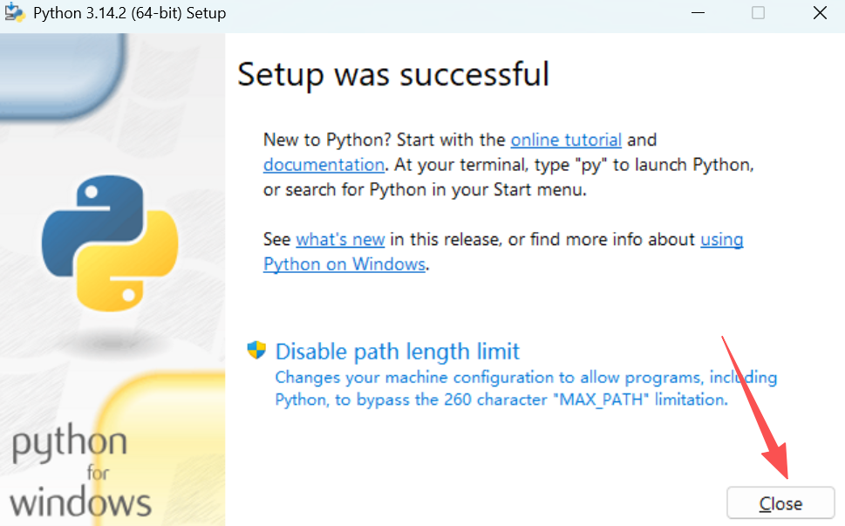This screenshot has height=526, width=845.
Task: Click the 'Setup was successful' heading
Action: (x=393, y=74)
